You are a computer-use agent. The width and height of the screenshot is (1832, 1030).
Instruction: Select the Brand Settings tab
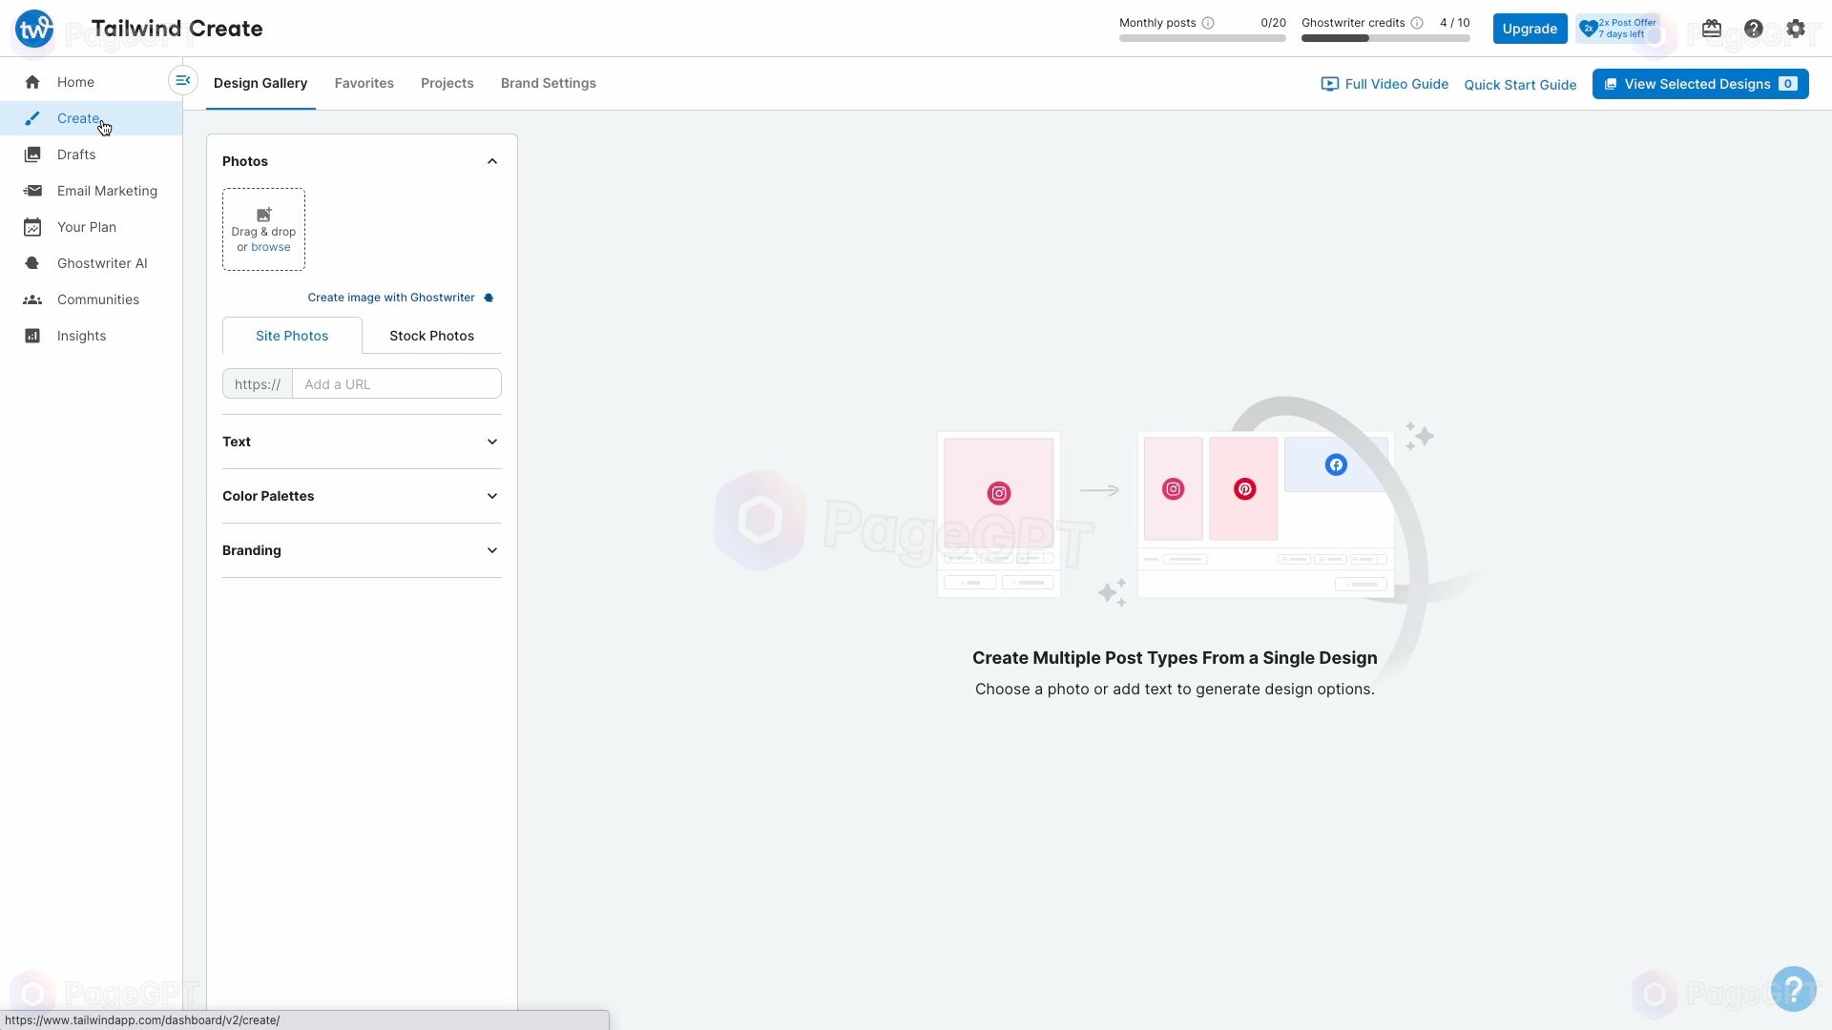point(549,83)
